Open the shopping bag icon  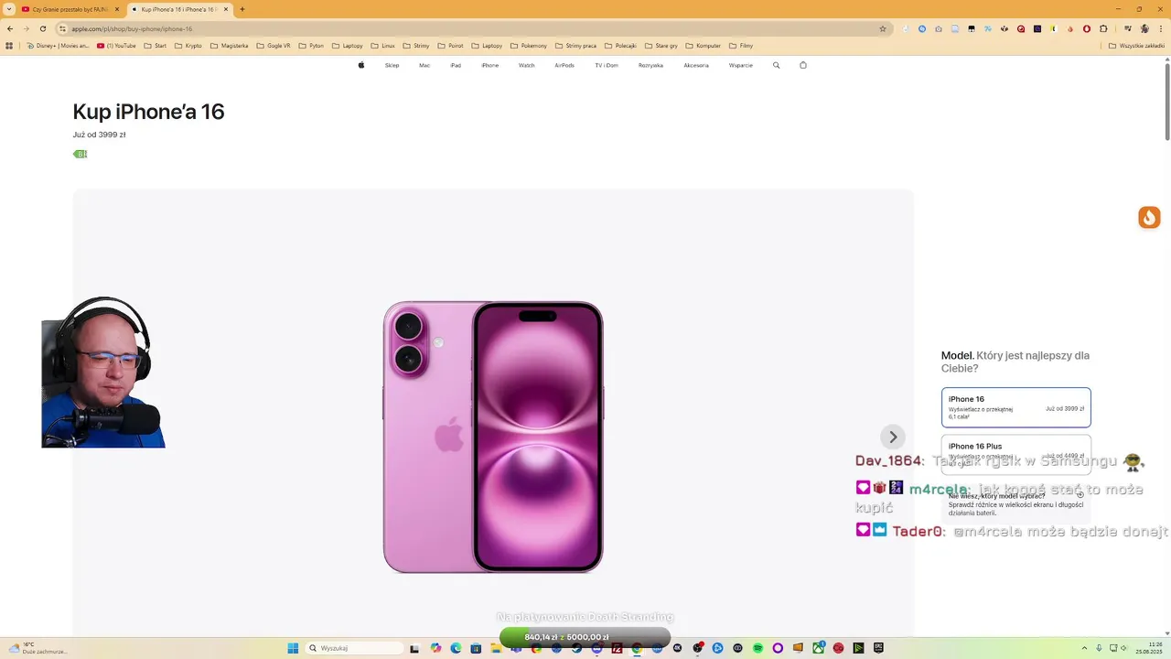pos(803,65)
